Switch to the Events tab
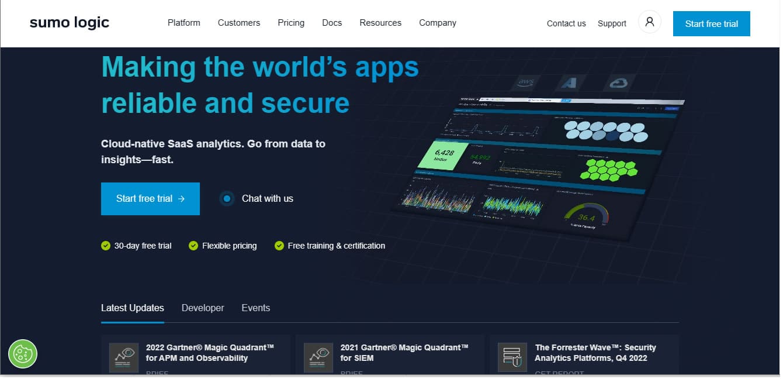Image resolution: width=783 pixels, height=379 pixels. point(256,308)
